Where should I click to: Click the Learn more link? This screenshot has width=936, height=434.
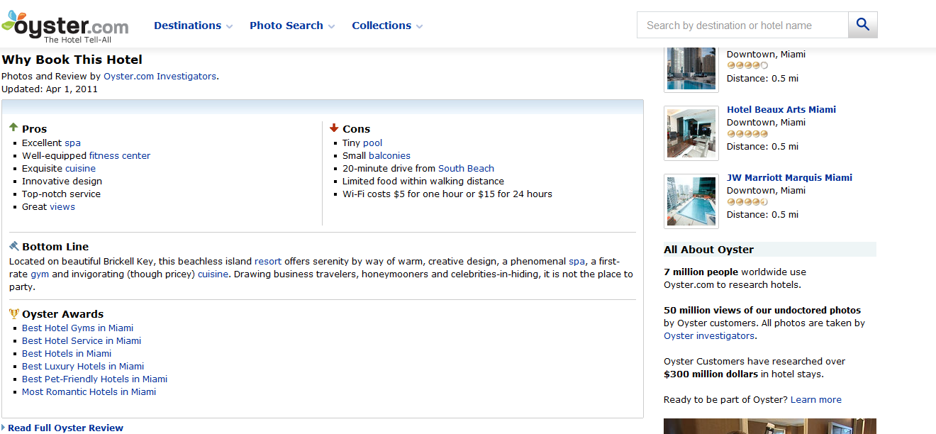(x=816, y=399)
